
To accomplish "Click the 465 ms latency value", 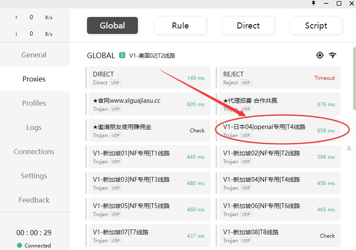I will click(x=326, y=210).
